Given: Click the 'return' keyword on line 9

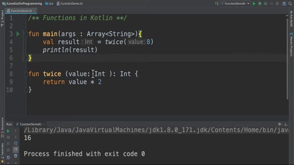Looking at the screenshot, I should (x=54, y=82).
